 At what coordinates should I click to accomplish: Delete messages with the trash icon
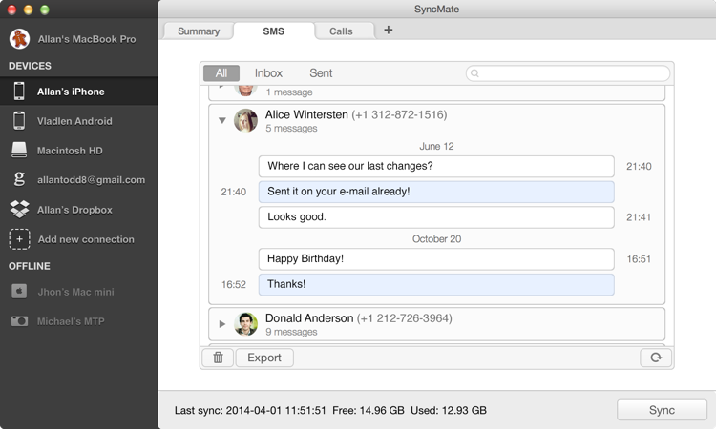click(x=219, y=357)
